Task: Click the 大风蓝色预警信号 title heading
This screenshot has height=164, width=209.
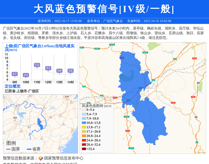Action: (104, 9)
